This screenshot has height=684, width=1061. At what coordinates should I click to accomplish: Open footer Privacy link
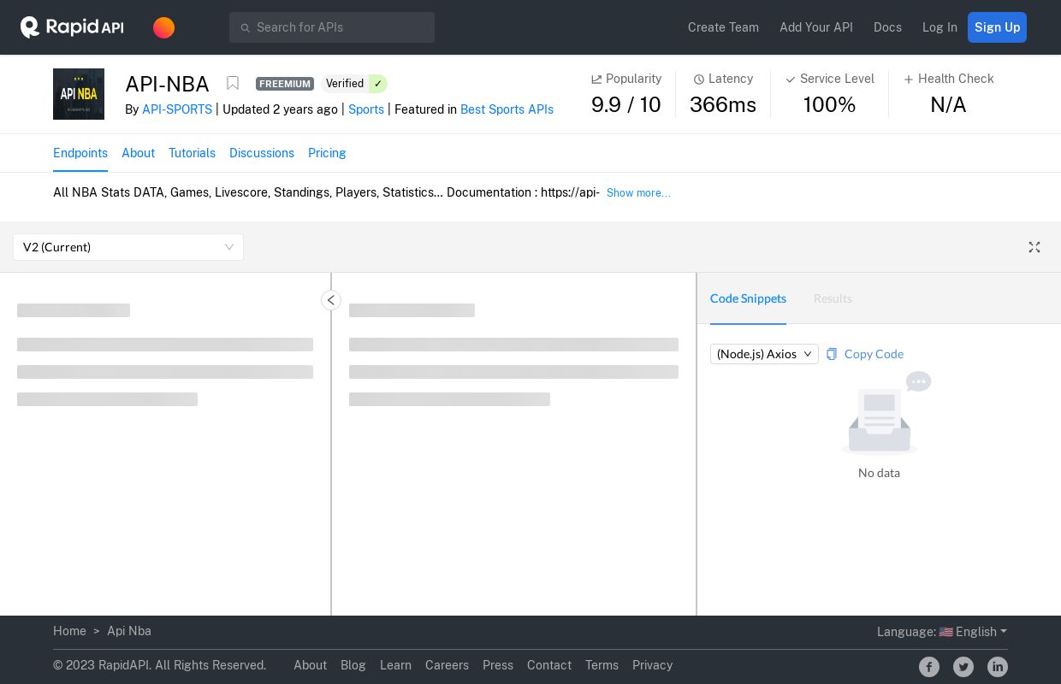tap(652, 665)
